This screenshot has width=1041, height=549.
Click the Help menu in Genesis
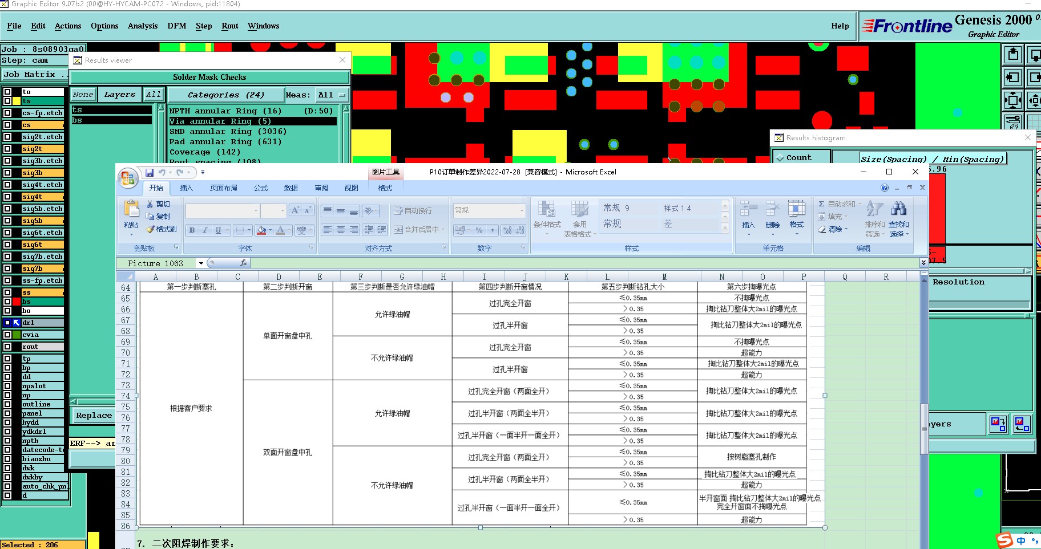840,26
